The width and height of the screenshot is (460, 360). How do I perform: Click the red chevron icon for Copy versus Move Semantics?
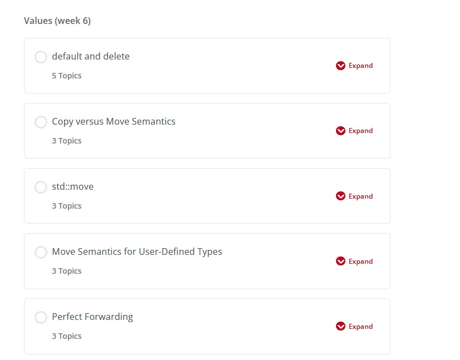pyautogui.click(x=341, y=131)
